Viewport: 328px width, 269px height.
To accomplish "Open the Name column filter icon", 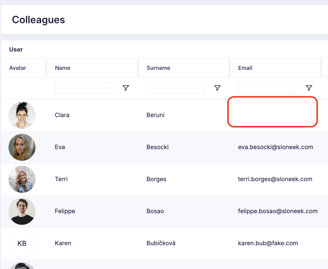I will pos(126,88).
